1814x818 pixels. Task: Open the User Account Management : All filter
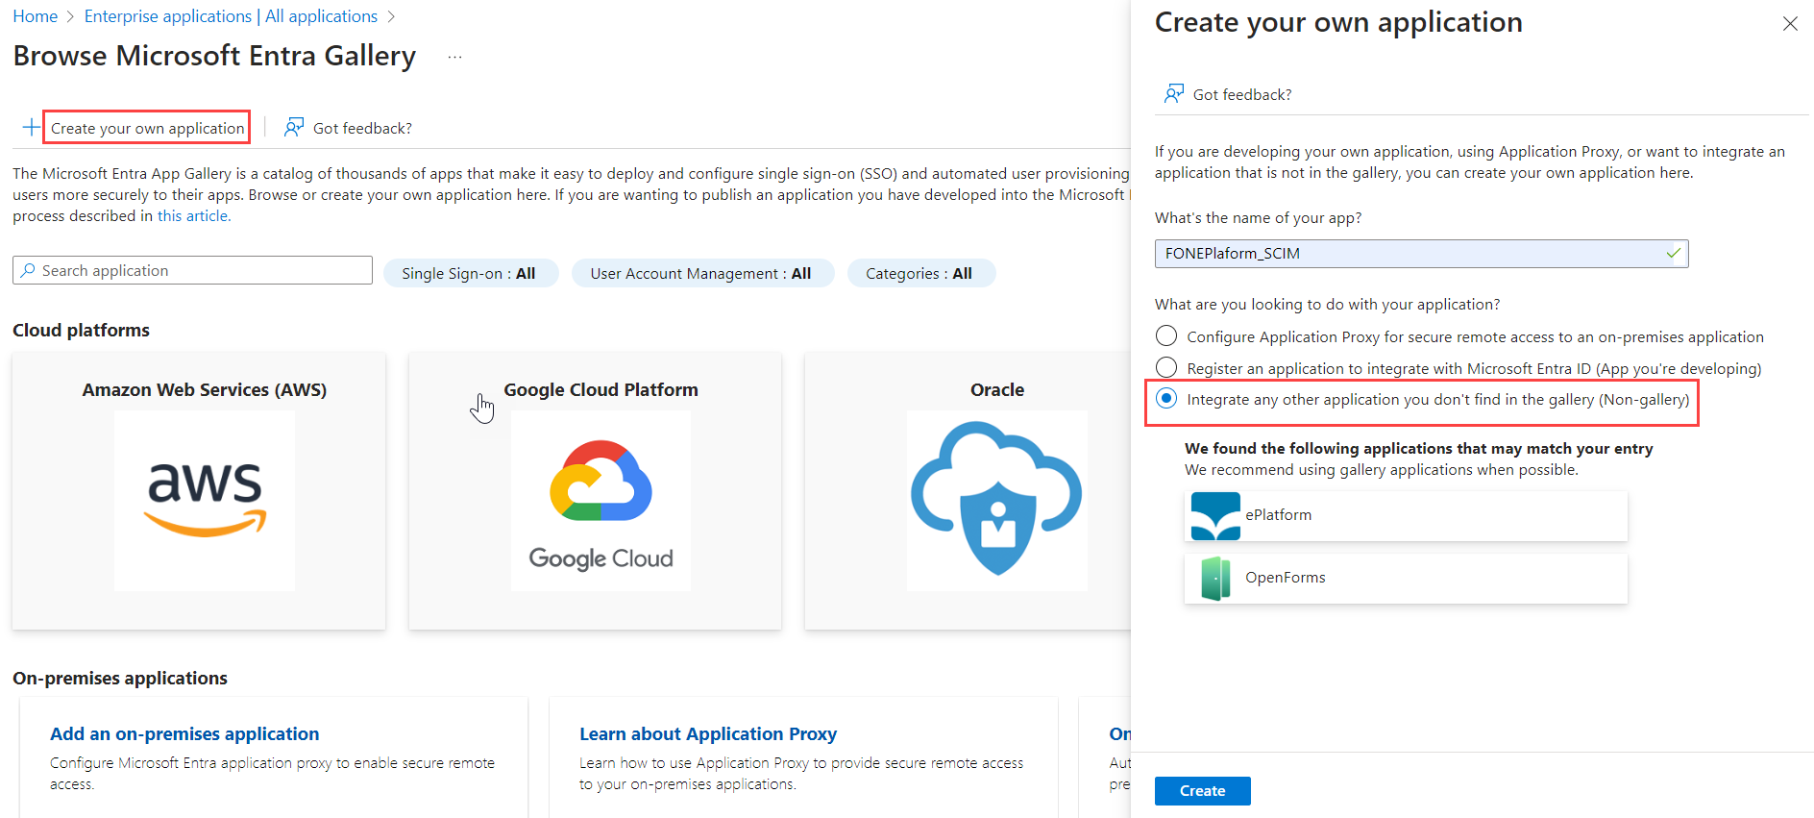[x=702, y=273]
